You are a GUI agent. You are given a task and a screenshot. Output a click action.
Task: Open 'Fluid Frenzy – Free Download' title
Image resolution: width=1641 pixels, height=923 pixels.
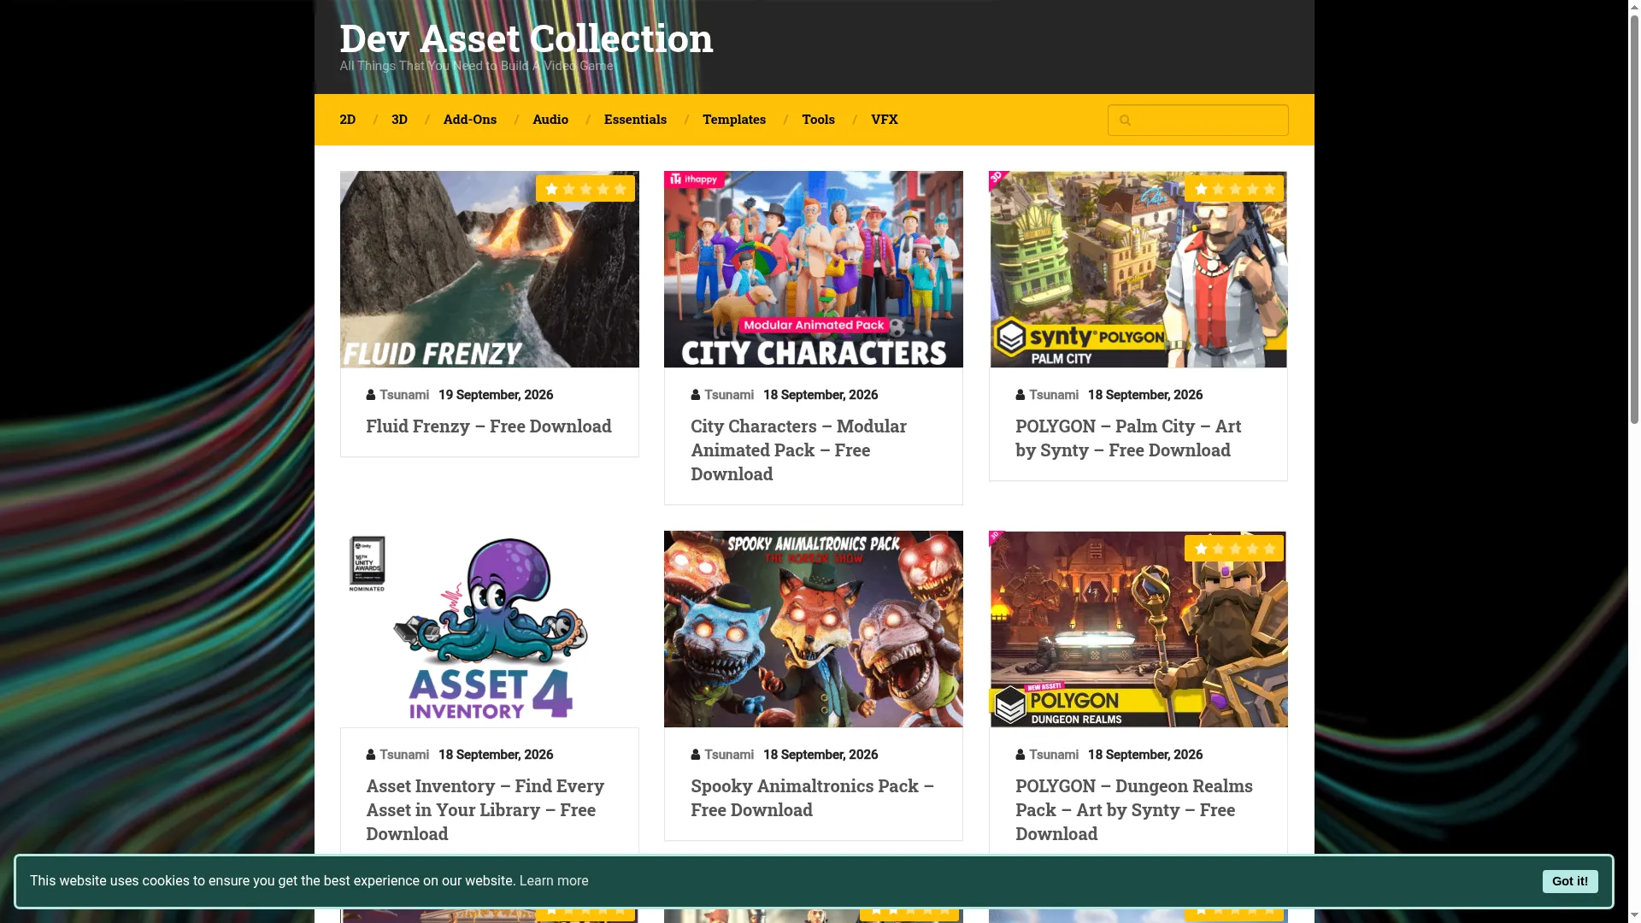[x=489, y=426]
